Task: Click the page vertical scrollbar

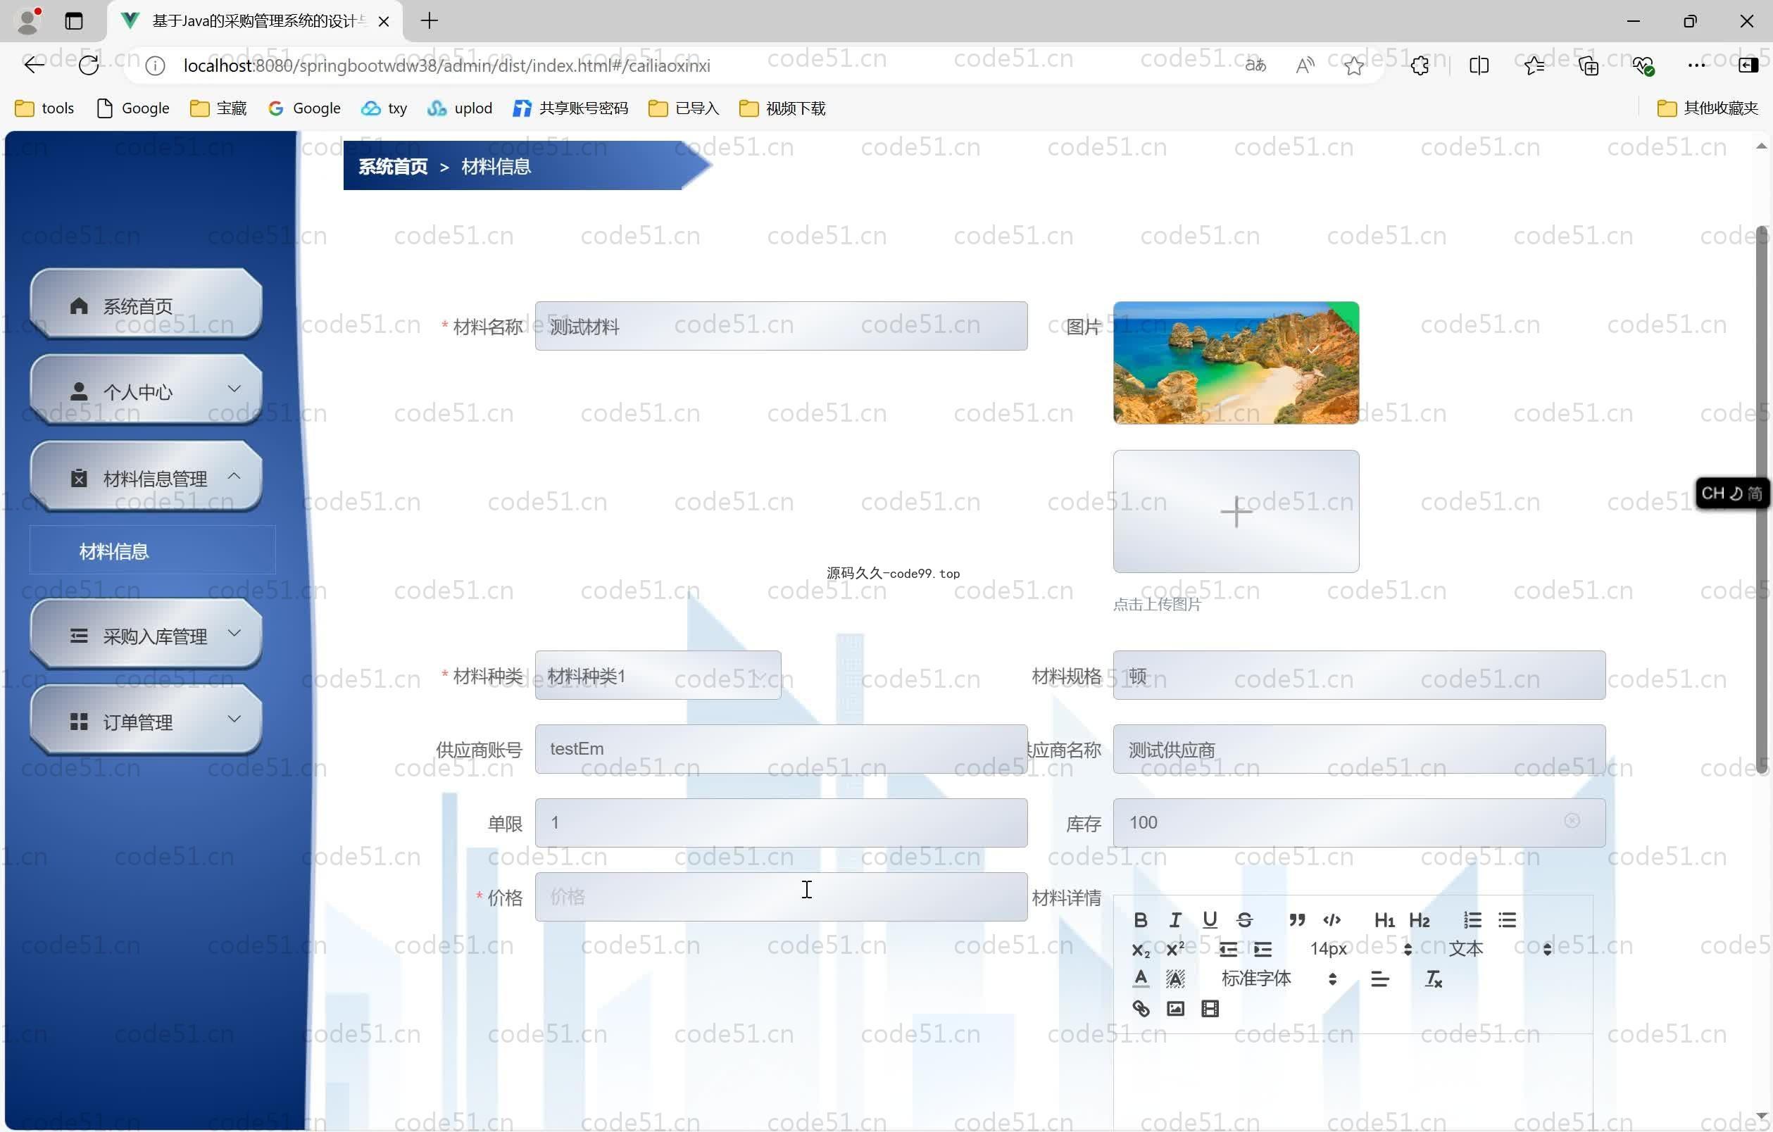Action: click(1762, 501)
